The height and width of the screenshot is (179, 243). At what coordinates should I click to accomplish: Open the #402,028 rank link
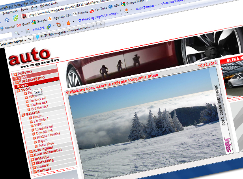click(39, 28)
